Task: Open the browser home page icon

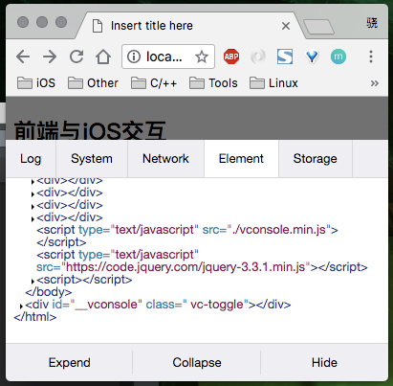Action: coord(103,57)
